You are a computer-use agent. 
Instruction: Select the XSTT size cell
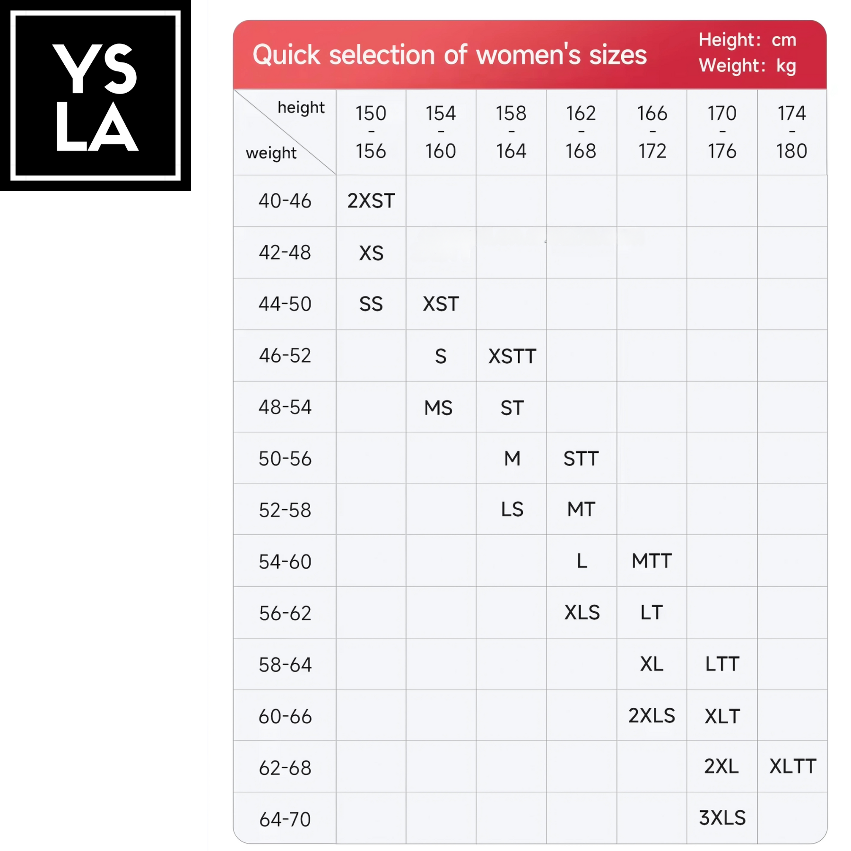[x=512, y=356]
